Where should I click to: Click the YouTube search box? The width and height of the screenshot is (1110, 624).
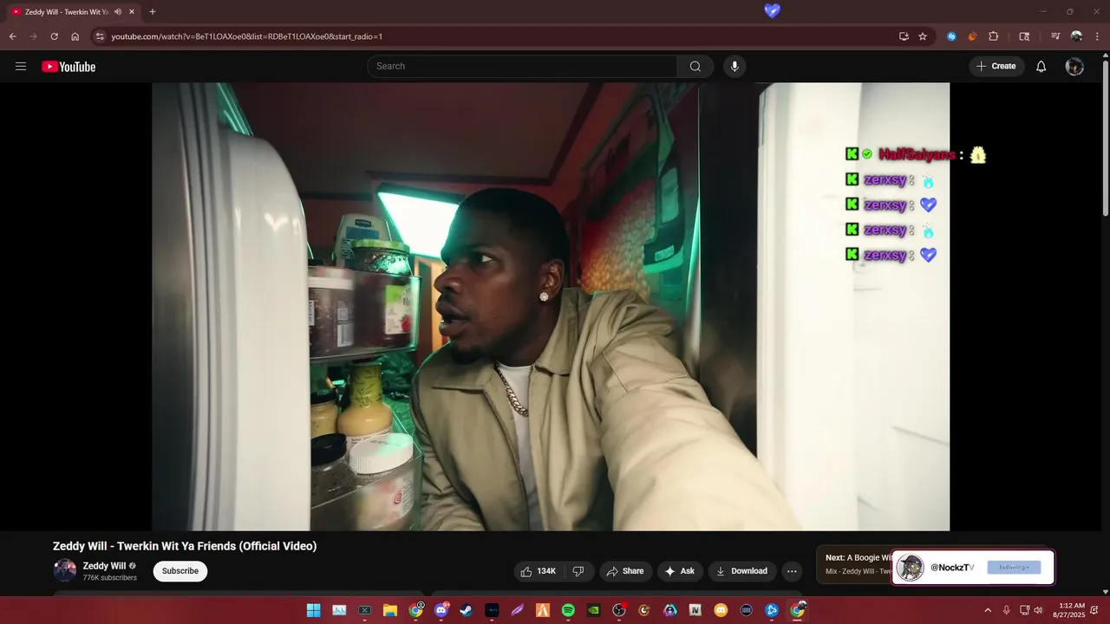click(x=522, y=66)
